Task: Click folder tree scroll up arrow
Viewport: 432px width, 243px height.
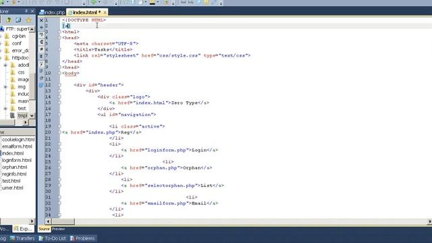Action: click(32, 29)
